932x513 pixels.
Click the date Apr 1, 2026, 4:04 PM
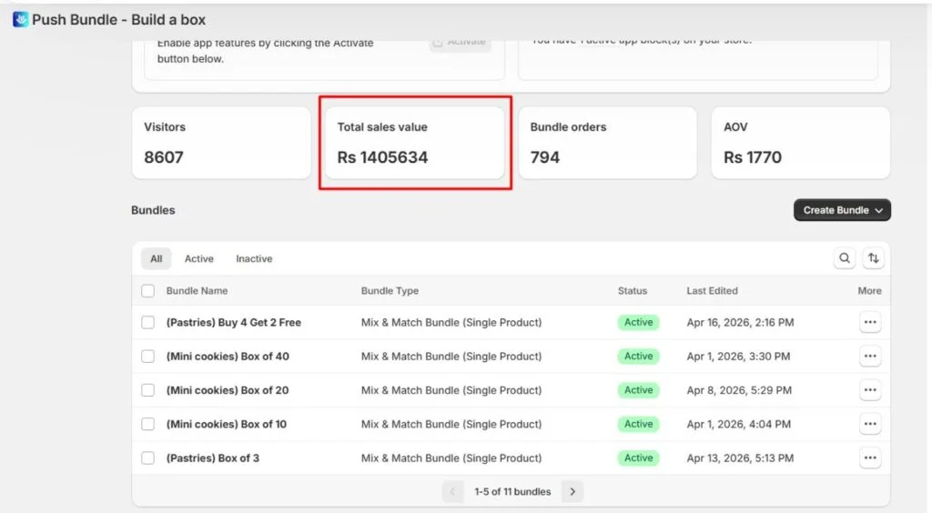pyautogui.click(x=739, y=424)
